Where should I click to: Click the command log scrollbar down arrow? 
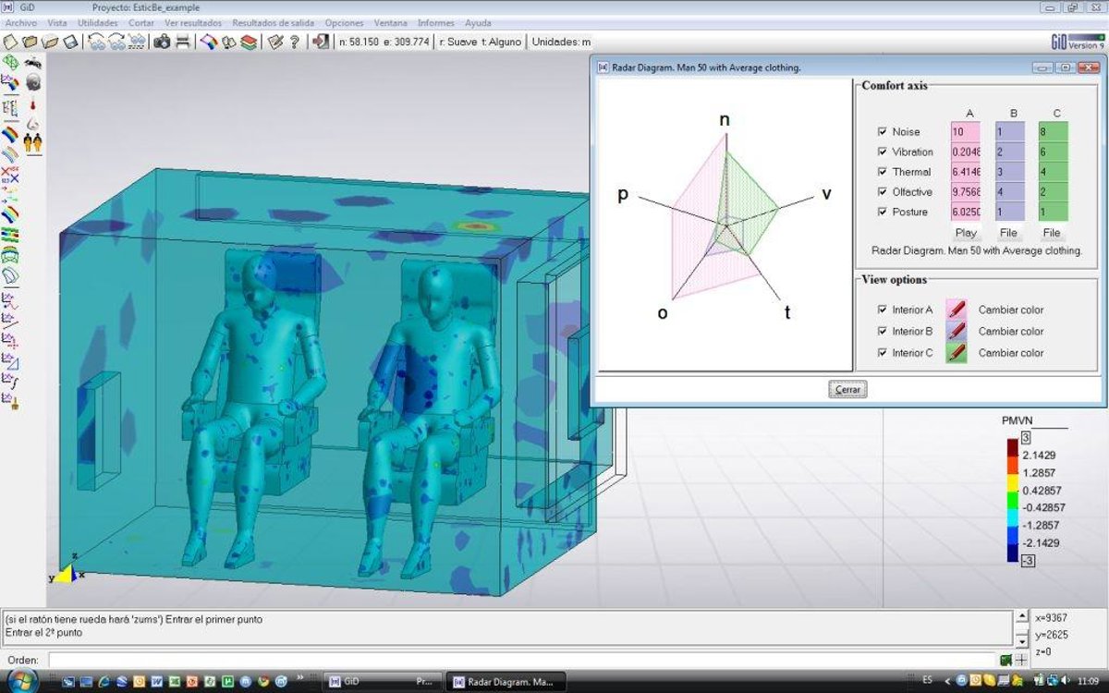1021,639
